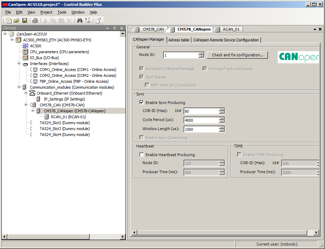Click the Open Project folder icon

16,21
